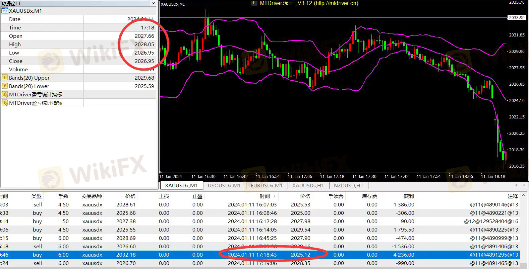This screenshot has height=269, width=529.
Task: Sort history by the 手数 column header
Action: click(x=63, y=196)
